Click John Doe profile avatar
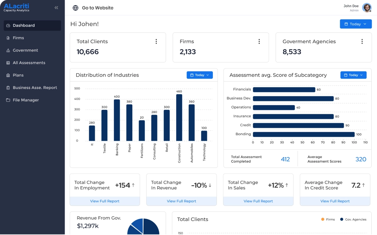 pyautogui.click(x=367, y=8)
